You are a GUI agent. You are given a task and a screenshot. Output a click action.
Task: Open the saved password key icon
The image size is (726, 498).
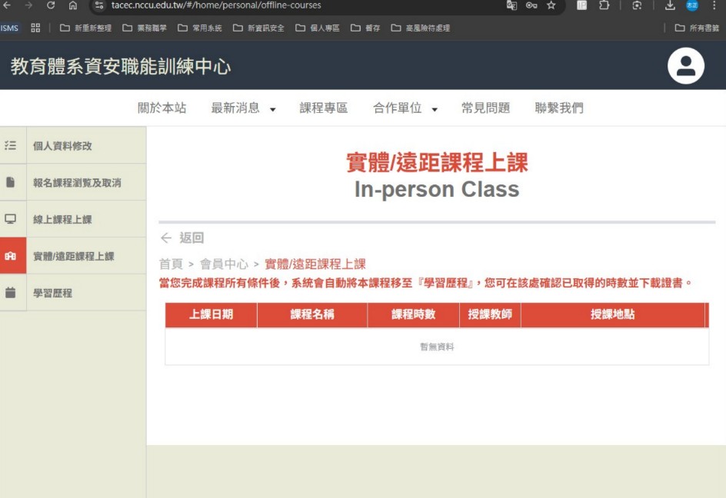pyautogui.click(x=531, y=5)
